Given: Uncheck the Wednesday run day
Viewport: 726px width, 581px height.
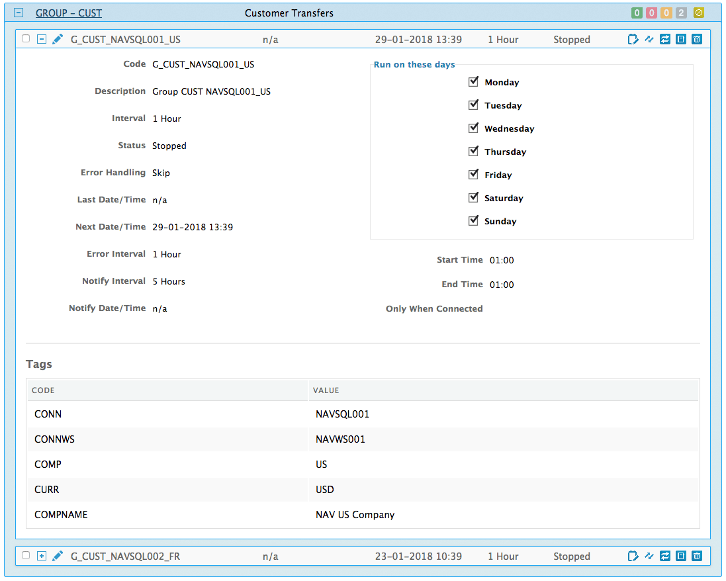Looking at the screenshot, I should (x=473, y=128).
